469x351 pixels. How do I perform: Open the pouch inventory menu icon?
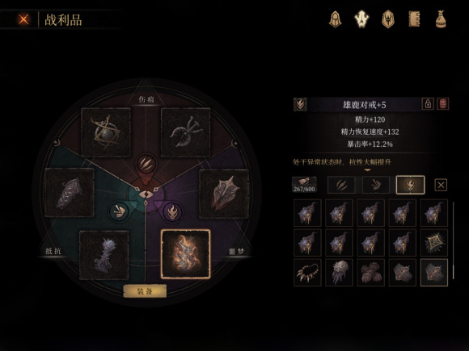(x=441, y=19)
